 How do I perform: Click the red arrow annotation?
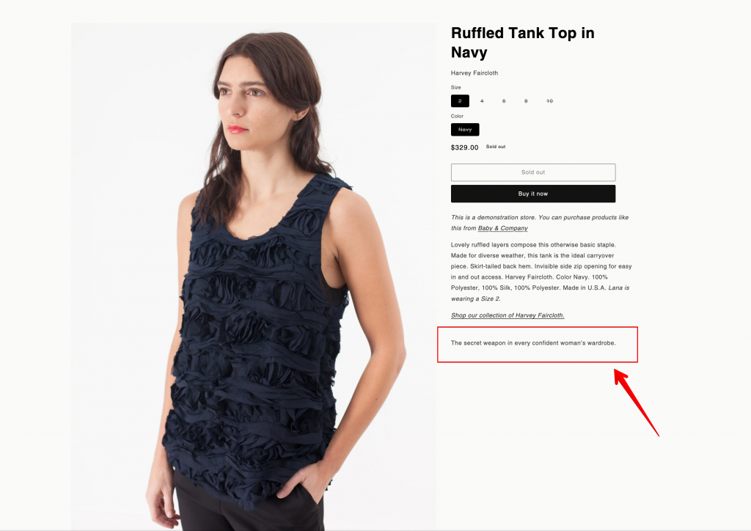pos(637,402)
